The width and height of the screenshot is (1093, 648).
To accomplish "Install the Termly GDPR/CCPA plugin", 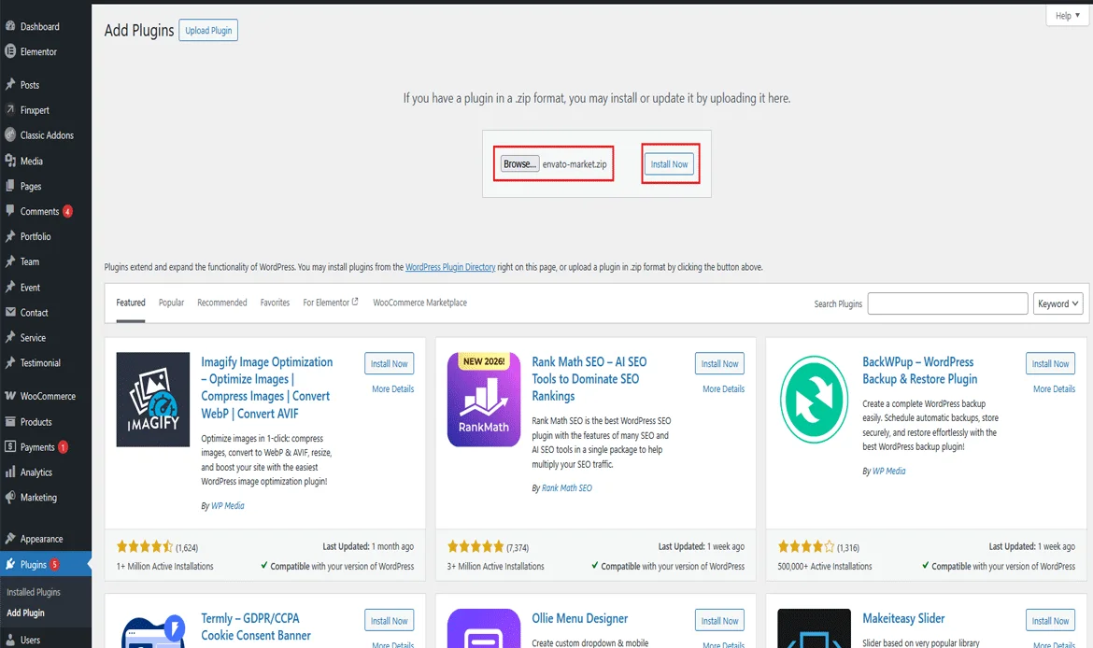I will tap(389, 620).
